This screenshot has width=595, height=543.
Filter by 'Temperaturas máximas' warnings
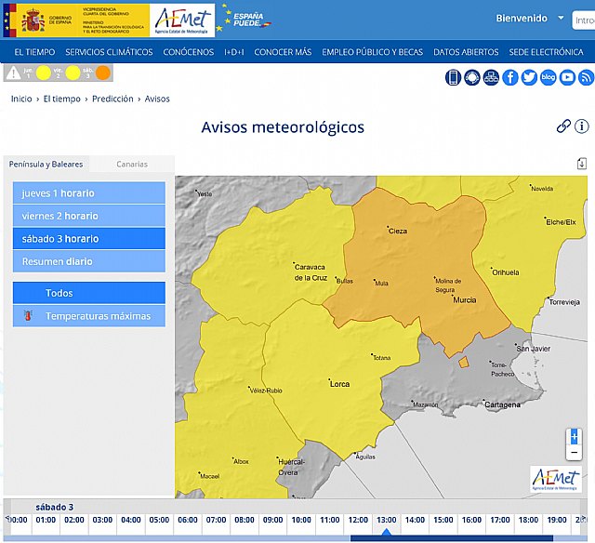[89, 316]
